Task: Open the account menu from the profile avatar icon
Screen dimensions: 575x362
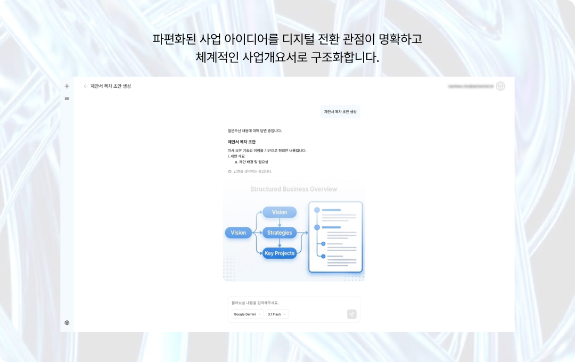Action: click(499, 86)
